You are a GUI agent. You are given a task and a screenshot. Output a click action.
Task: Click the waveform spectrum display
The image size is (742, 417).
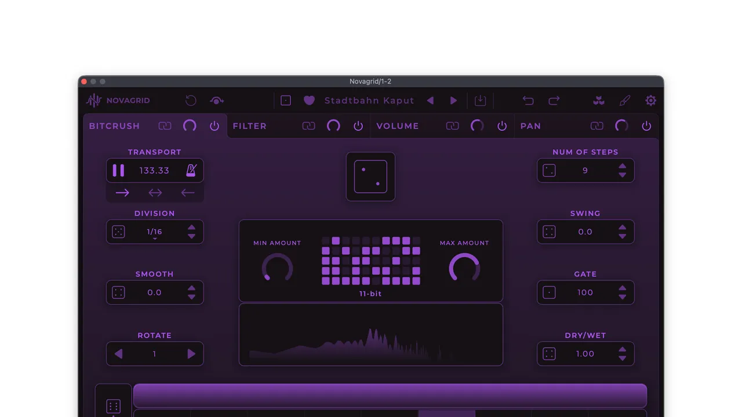[x=371, y=335]
